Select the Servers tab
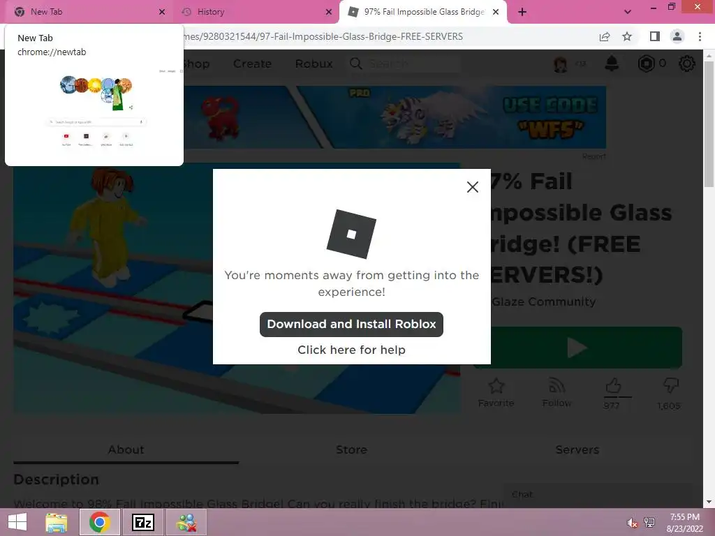 577,450
